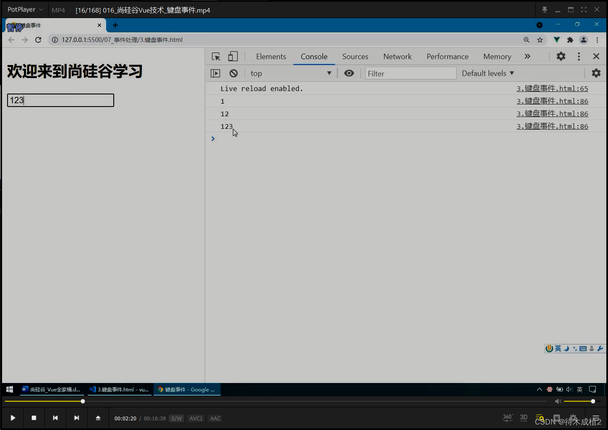608x430 pixels.
Task: Toggle the live expression eye icon
Action: pyautogui.click(x=349, y=73)
